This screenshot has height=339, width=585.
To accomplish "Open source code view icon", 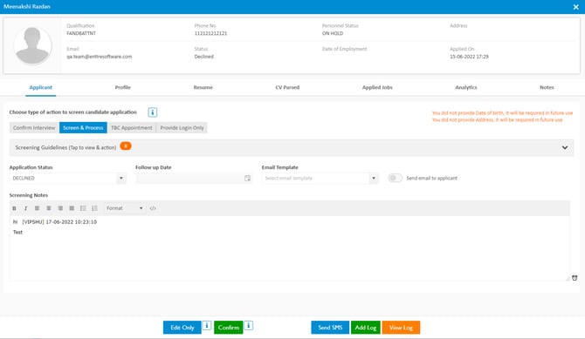I will [x=153, y=208].
